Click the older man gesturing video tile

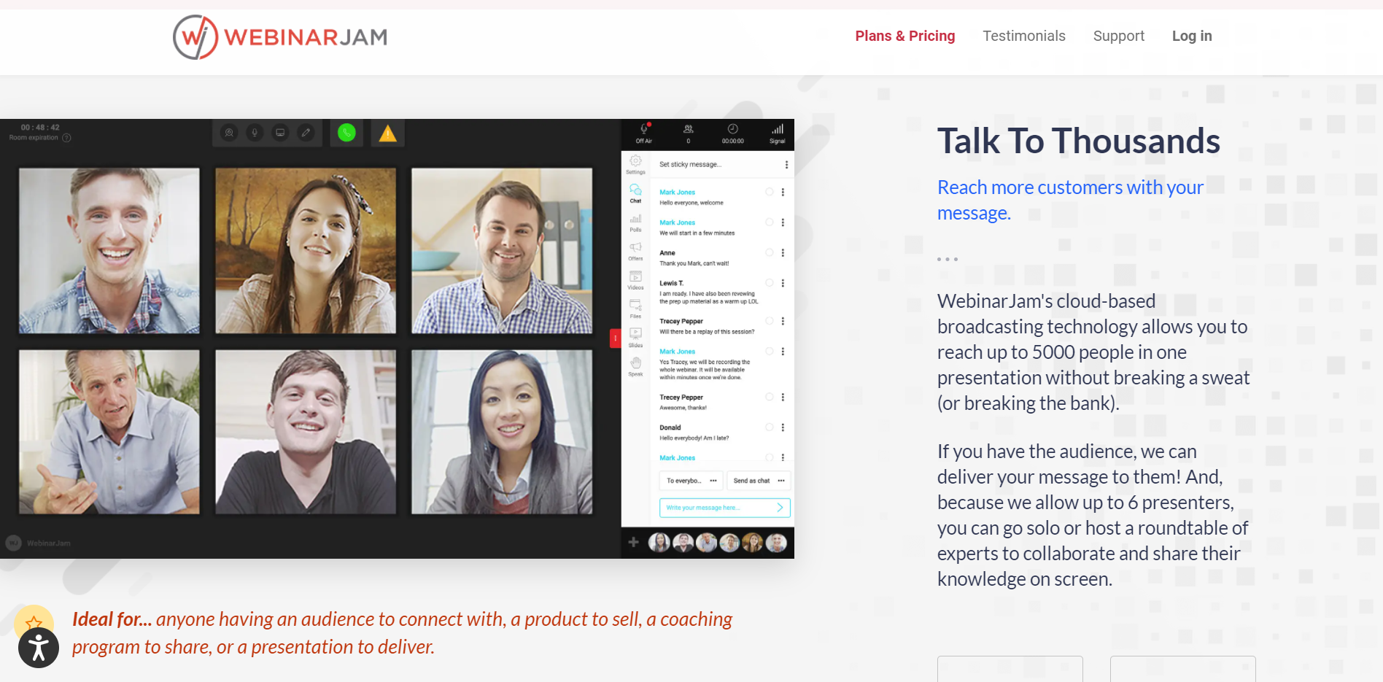(109, 432)
